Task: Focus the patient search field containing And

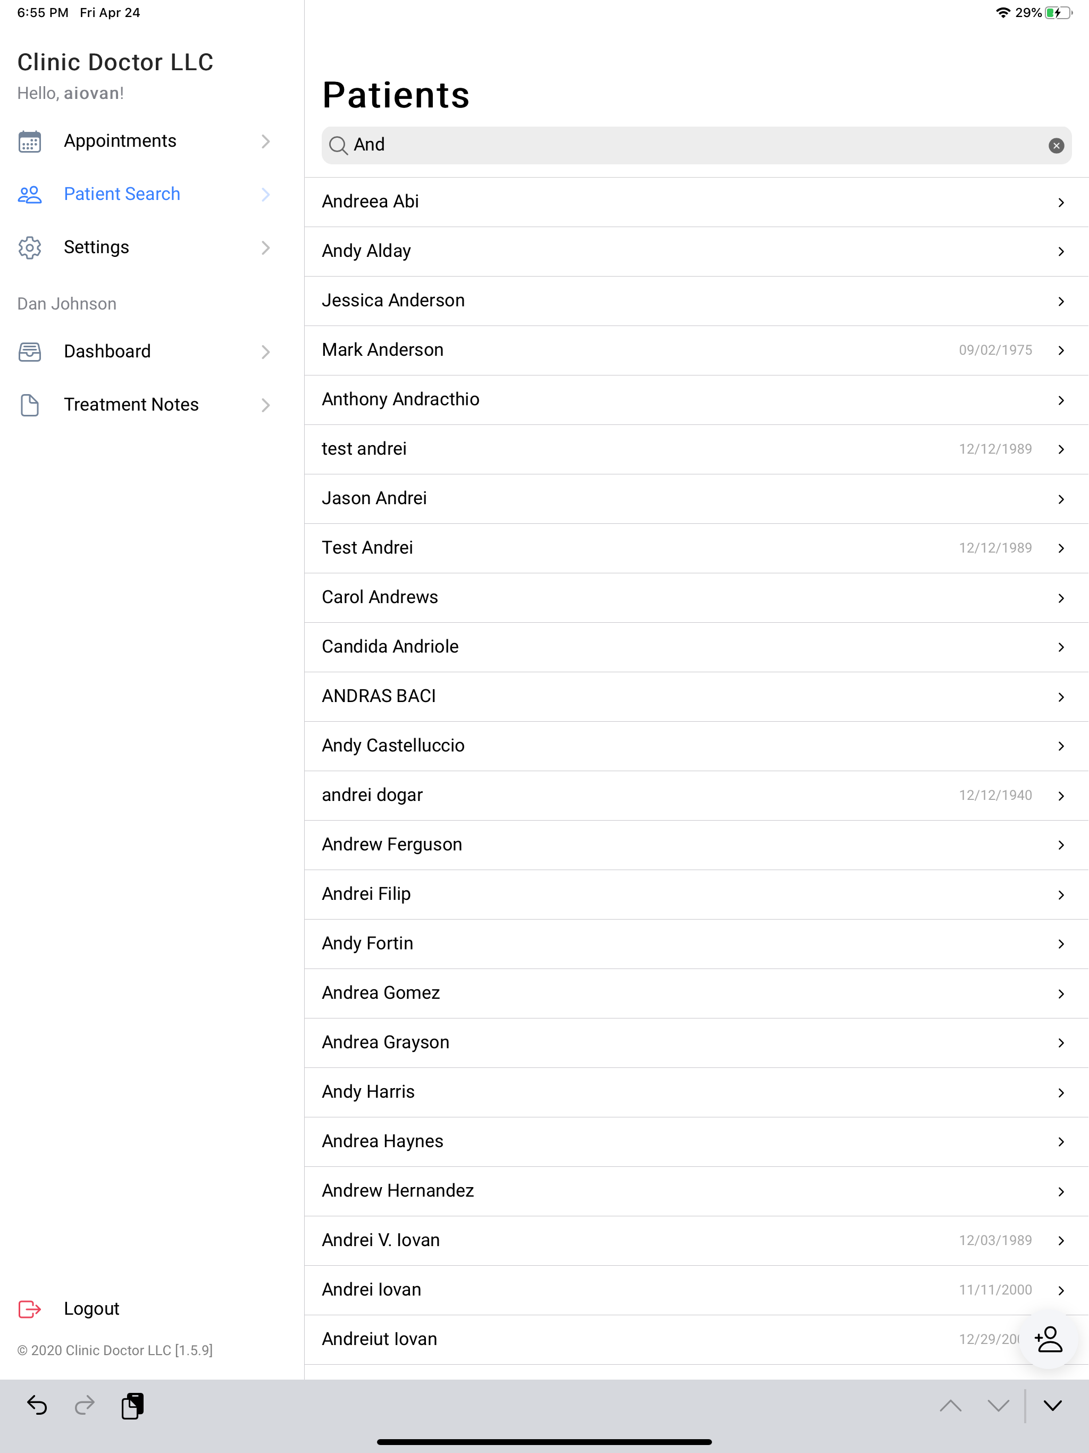Action: 696,145
